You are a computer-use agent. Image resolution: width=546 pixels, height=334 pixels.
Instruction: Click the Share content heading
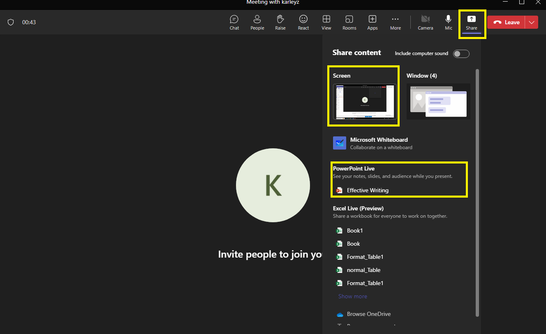[x=356, y=53]
